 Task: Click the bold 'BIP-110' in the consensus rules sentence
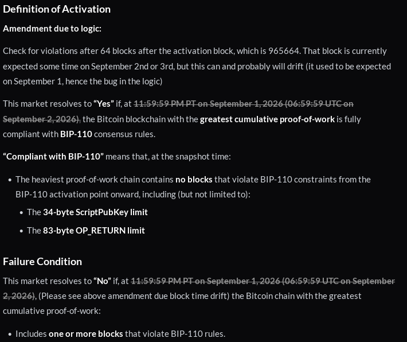76,134
